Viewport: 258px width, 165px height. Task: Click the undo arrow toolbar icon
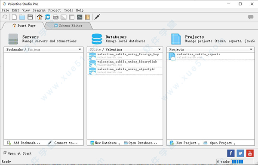[x=5, y=17]
